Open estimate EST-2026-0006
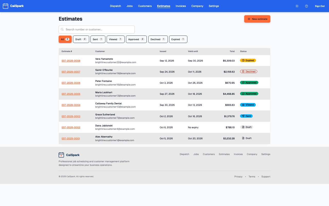This screenshot has width=329, height=206. 71,83
